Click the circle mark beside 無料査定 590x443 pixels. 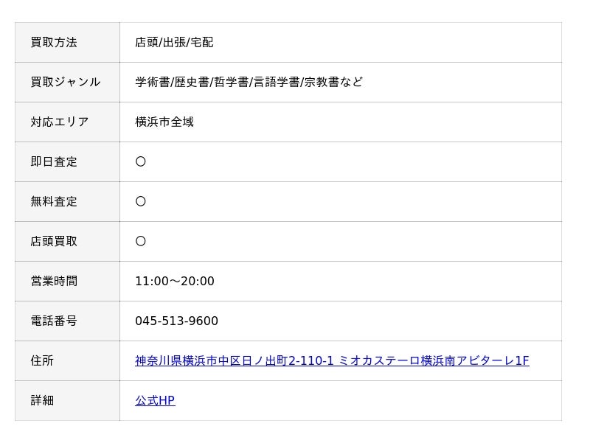click(x=141, y=201)
